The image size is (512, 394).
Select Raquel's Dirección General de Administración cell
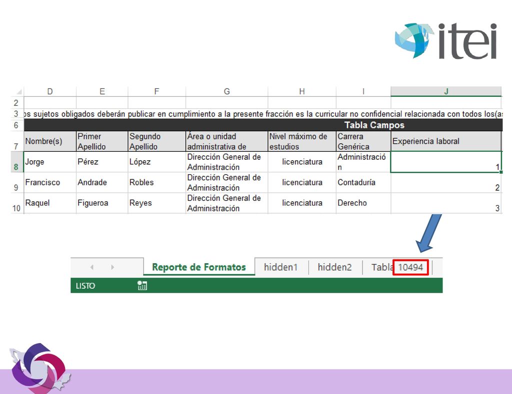pos(226,203)
